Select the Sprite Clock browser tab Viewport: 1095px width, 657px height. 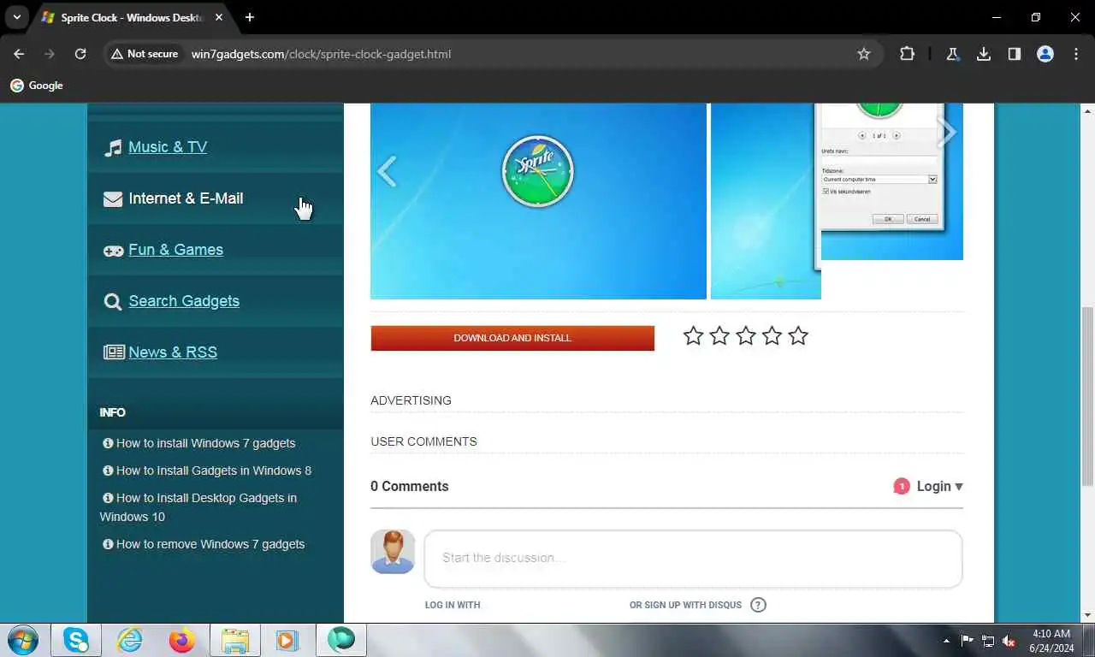133,17
